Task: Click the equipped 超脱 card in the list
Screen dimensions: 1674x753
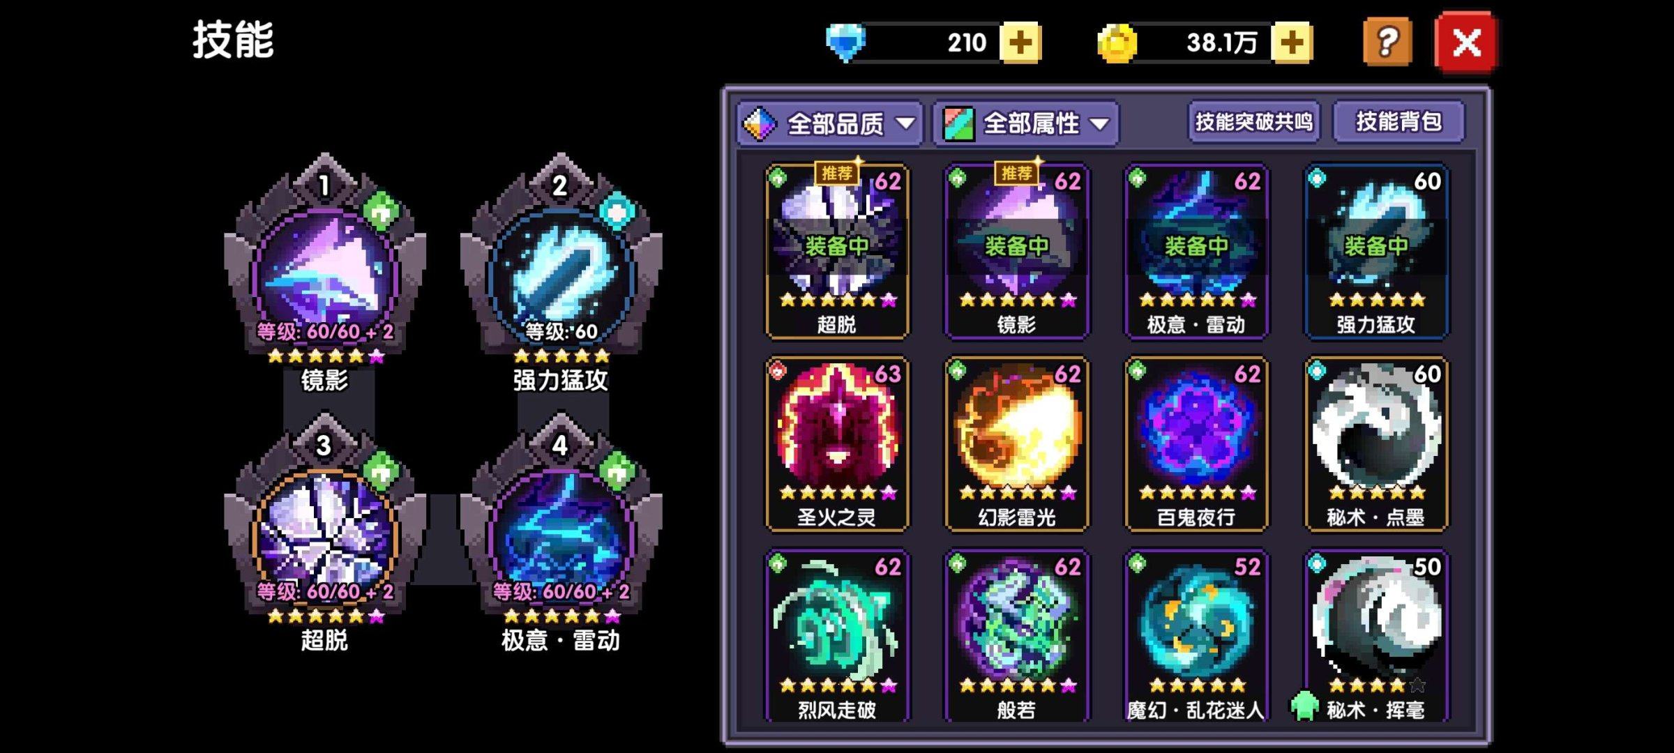Action: (837, 252)
